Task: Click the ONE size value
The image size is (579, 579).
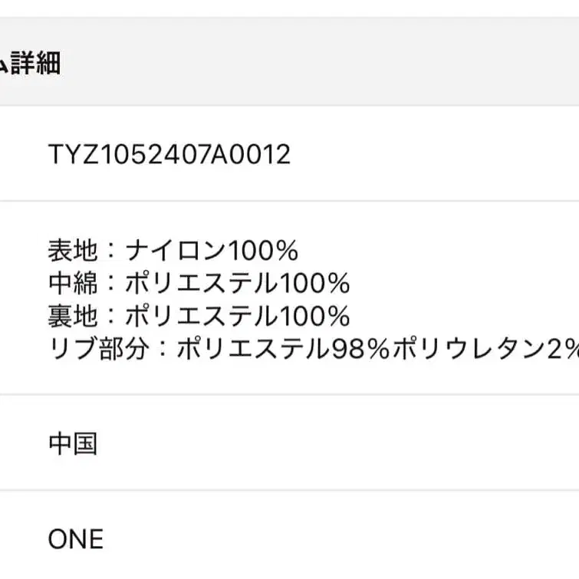Action: click(76, 539)
